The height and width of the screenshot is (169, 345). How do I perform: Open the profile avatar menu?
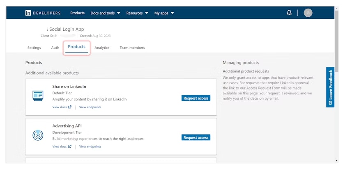(308, 13)
